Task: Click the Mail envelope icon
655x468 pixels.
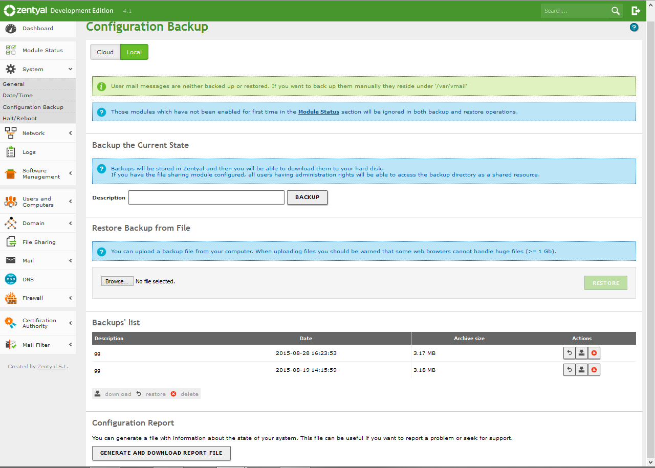Action: (x=11, y=260)
